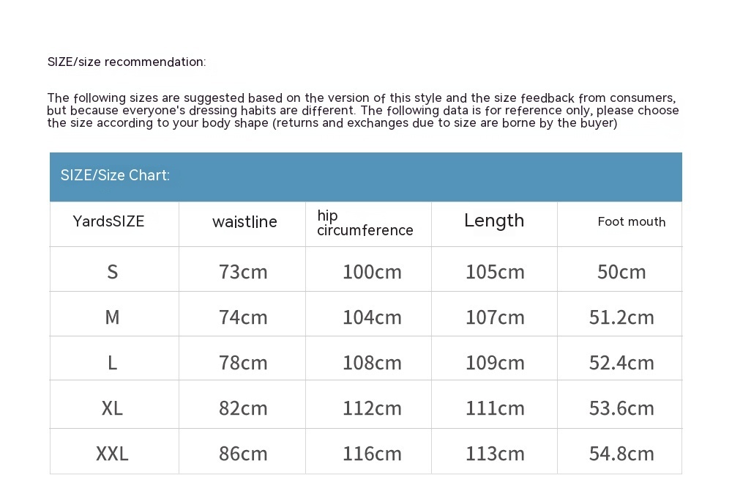Select the 'YardsSIZE' column header
This screenshot has height=494, width=732.
(109, 221)
